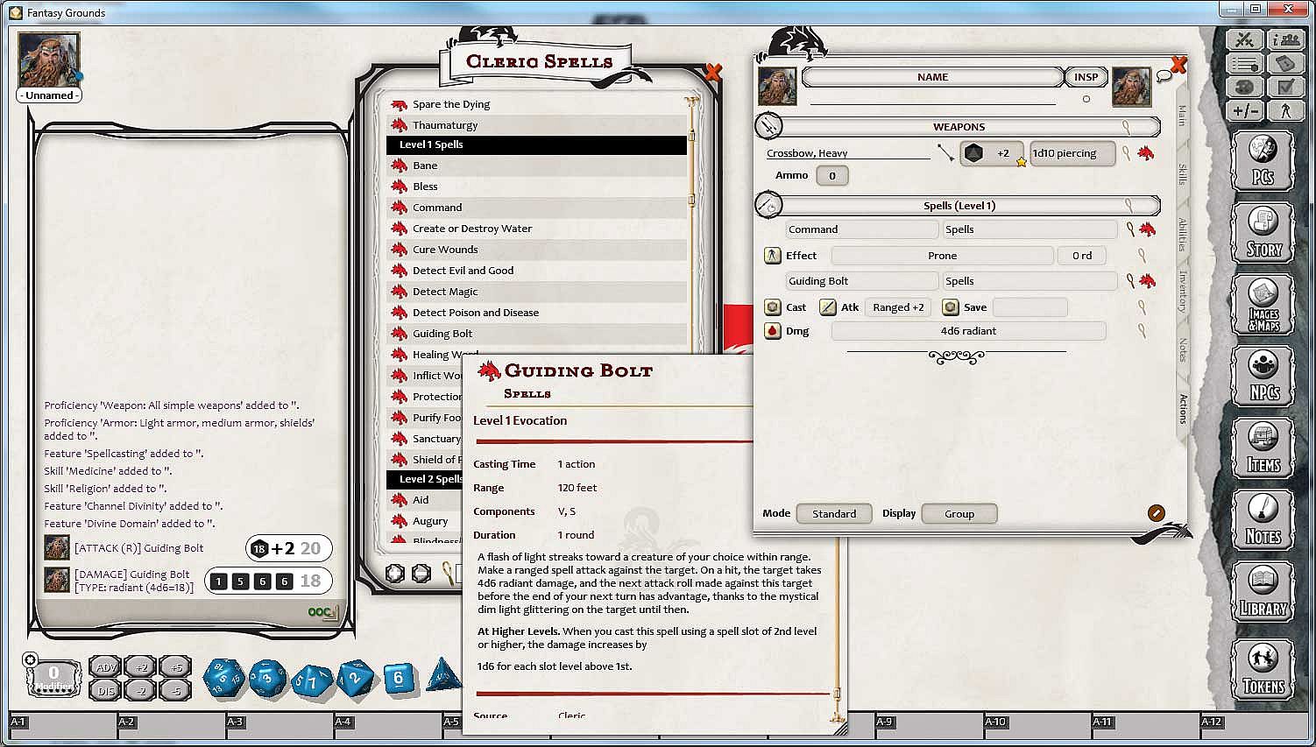Open the combat tracker crossed-swords icon
This screenshot has height=747, width=1316.
pyautogui.click(x=1244, y=39)
